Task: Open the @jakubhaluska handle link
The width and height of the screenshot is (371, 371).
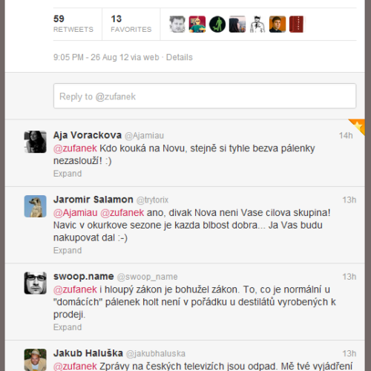Action: 156,354
